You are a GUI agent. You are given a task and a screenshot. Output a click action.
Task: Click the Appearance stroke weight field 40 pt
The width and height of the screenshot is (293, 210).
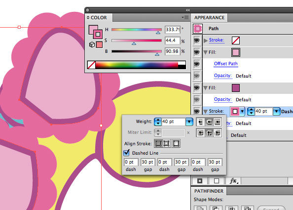tap(264, 111)
